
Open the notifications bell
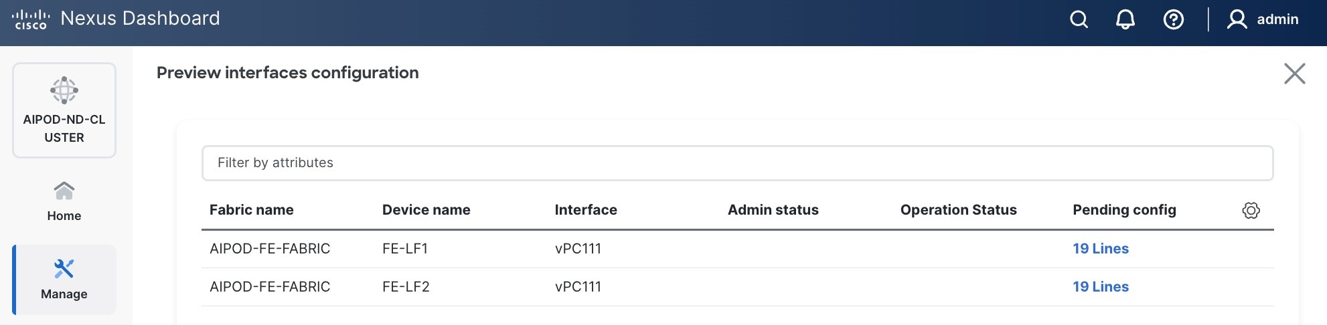click(x=1125, y=19)
